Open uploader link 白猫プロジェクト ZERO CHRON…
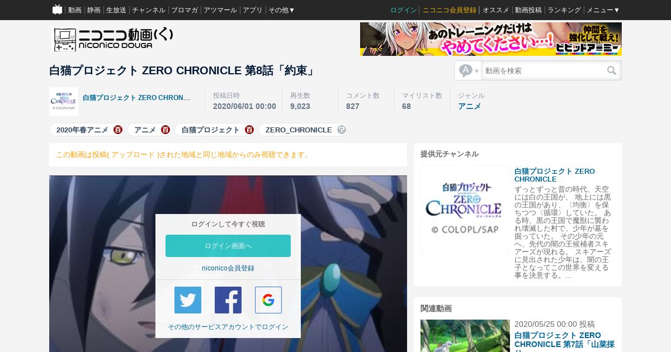Viewport: 671px width, 352px height. (x=136, y=97)
